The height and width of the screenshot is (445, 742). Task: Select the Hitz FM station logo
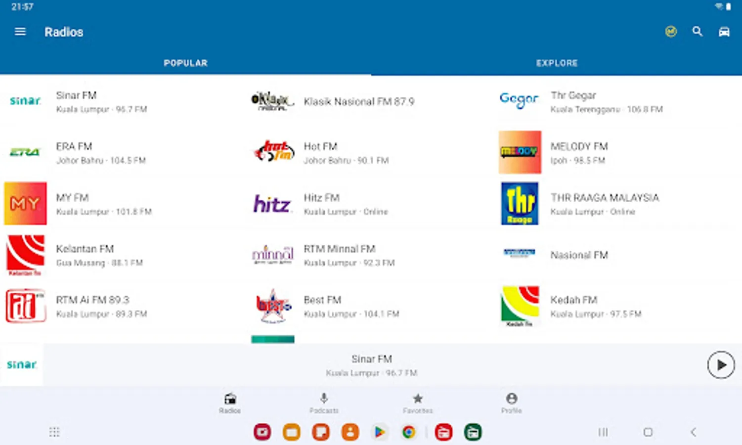coord(273,203)
